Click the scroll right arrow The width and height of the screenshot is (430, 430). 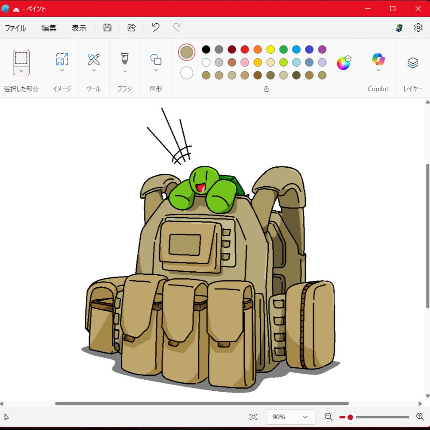point(420,404)
